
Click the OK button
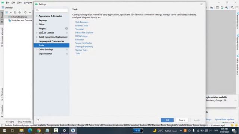(167, 120)
